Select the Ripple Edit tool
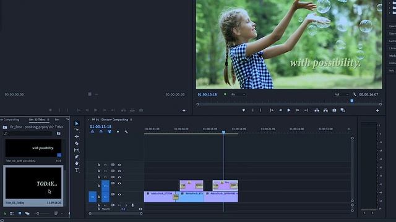The height and width of the screenshot is (222, 396). 77,137
